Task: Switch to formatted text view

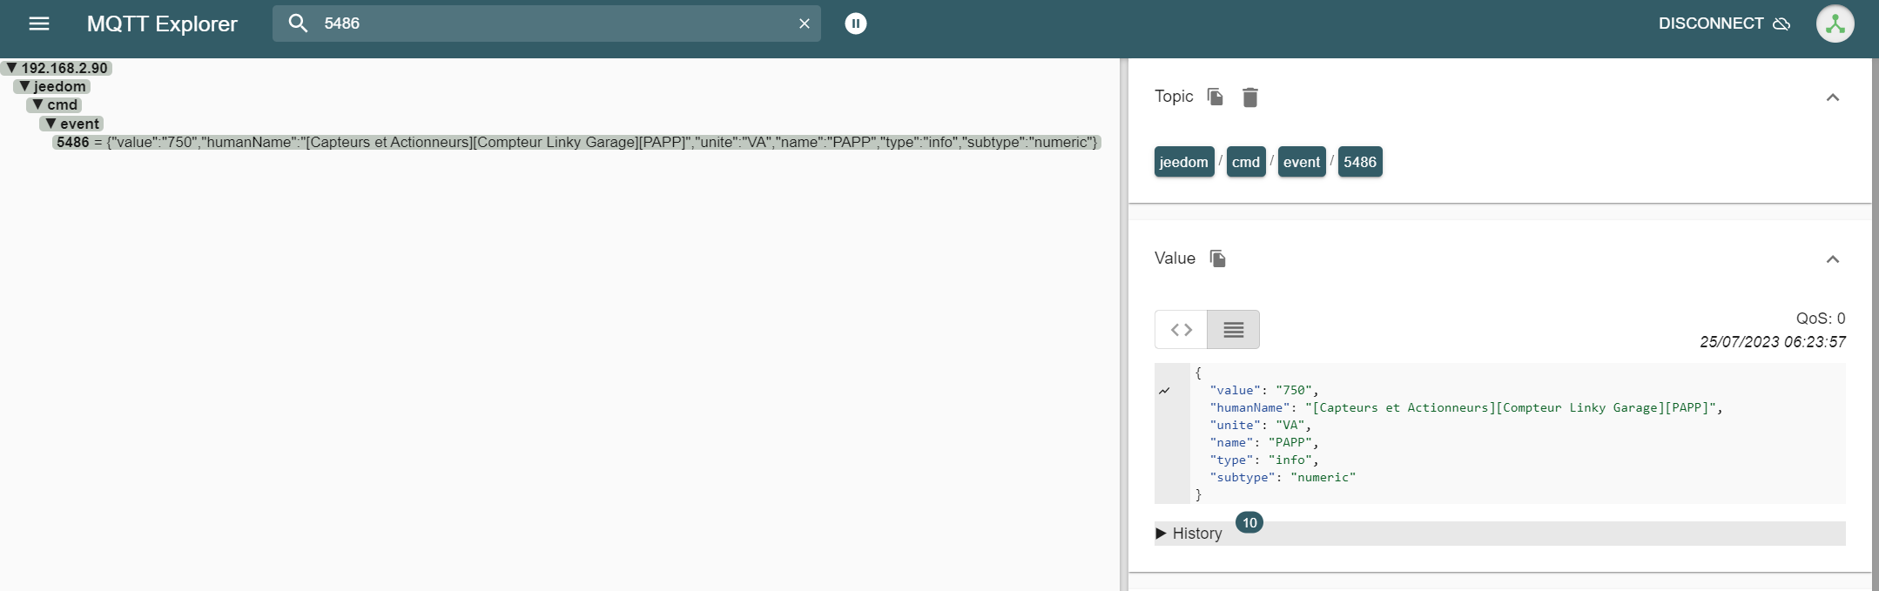Action: click(1234, 330)
